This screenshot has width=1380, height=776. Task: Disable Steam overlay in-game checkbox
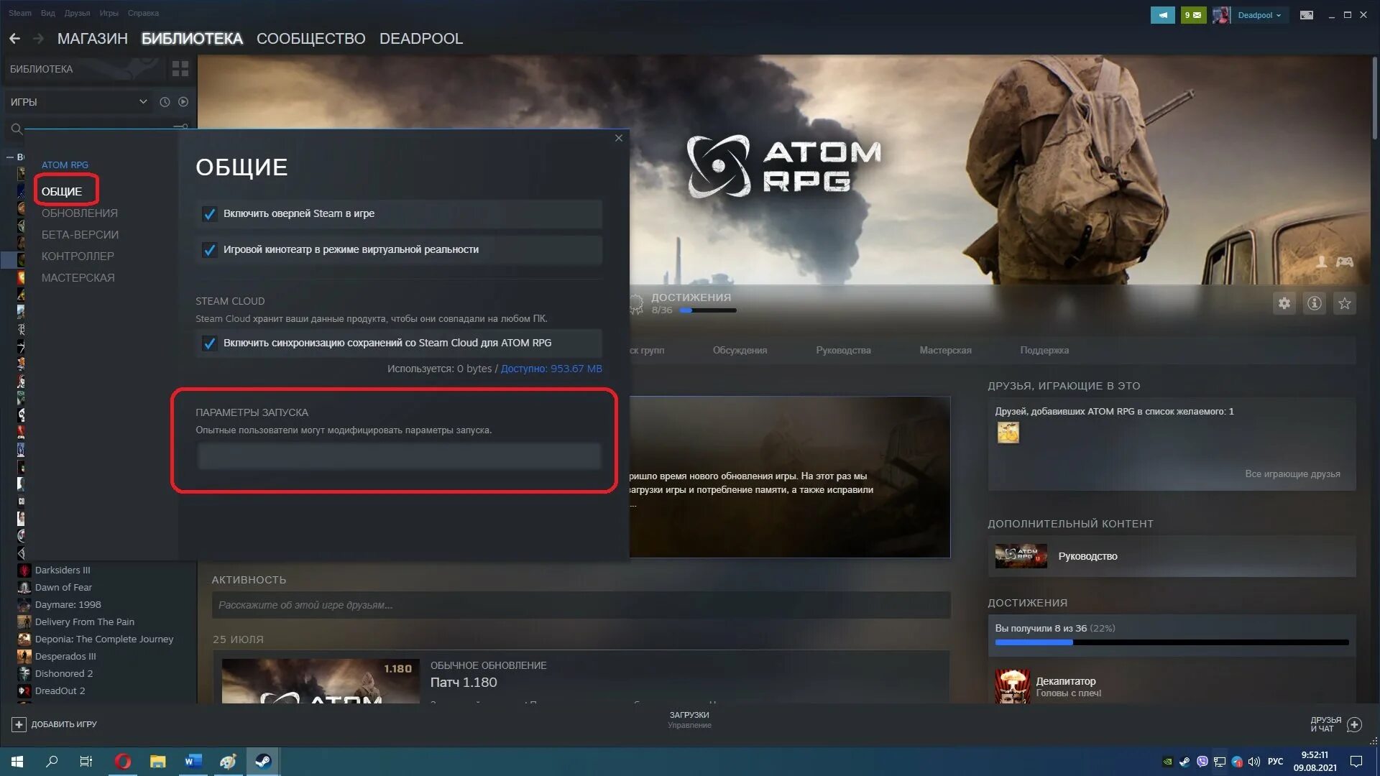(209, 214)
